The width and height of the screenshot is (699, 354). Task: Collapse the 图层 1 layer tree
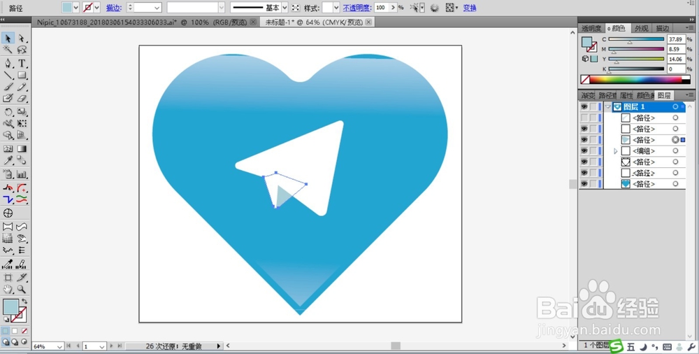pos(608,107)
